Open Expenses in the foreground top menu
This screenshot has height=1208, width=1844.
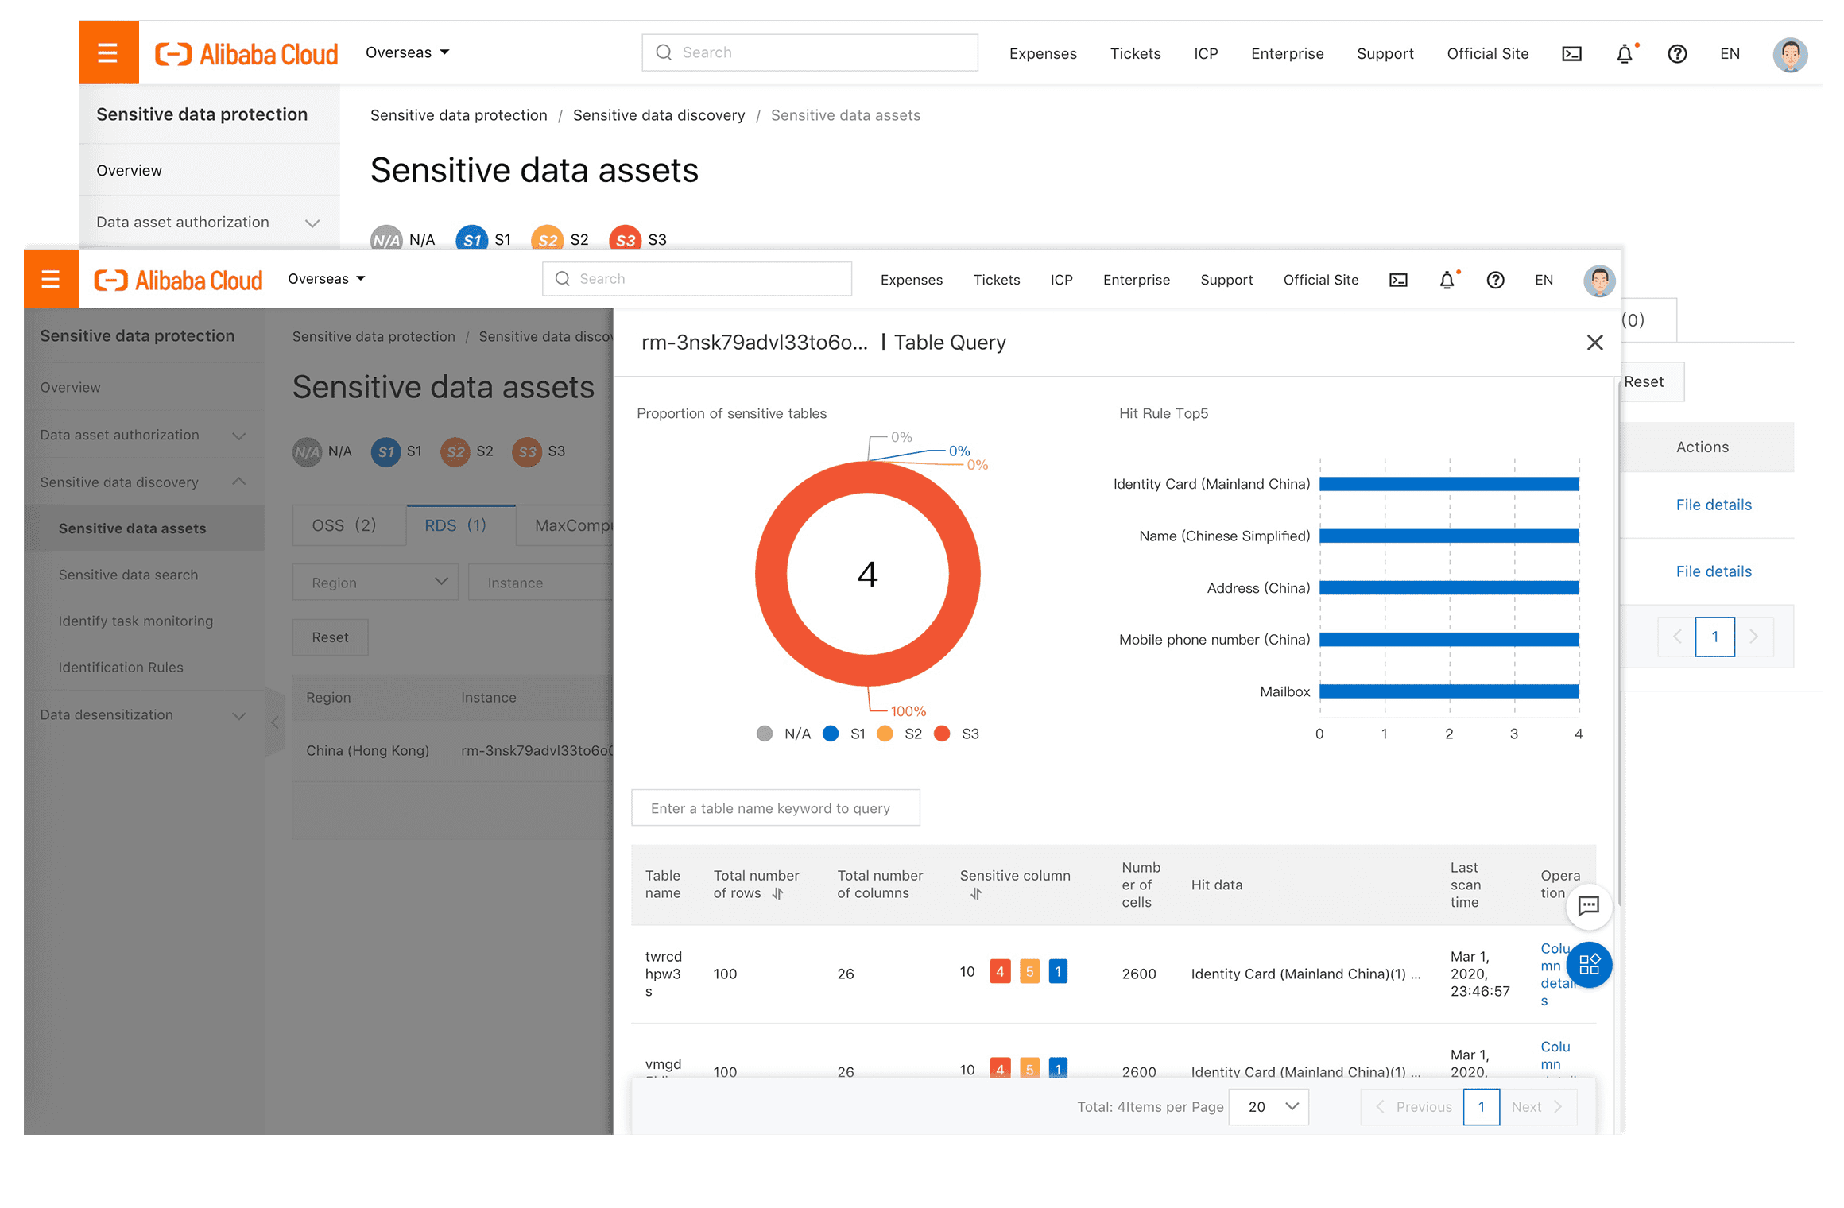pyautogui.click(x=911, y=280)
